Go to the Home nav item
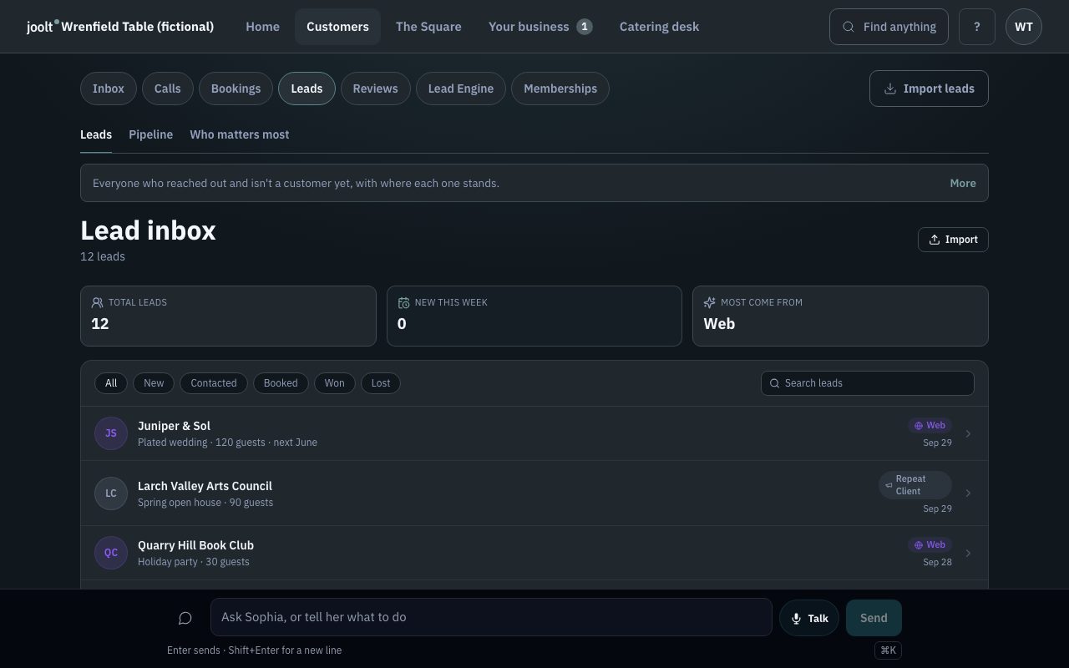This screenshot has width=1069, height=668. pyautogui.click(x=262, y=27)
